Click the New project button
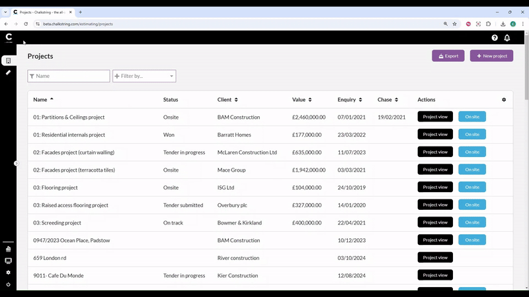The height and width of the screenshot is (297, 529). pyautogui.click(x=491, y=56)
